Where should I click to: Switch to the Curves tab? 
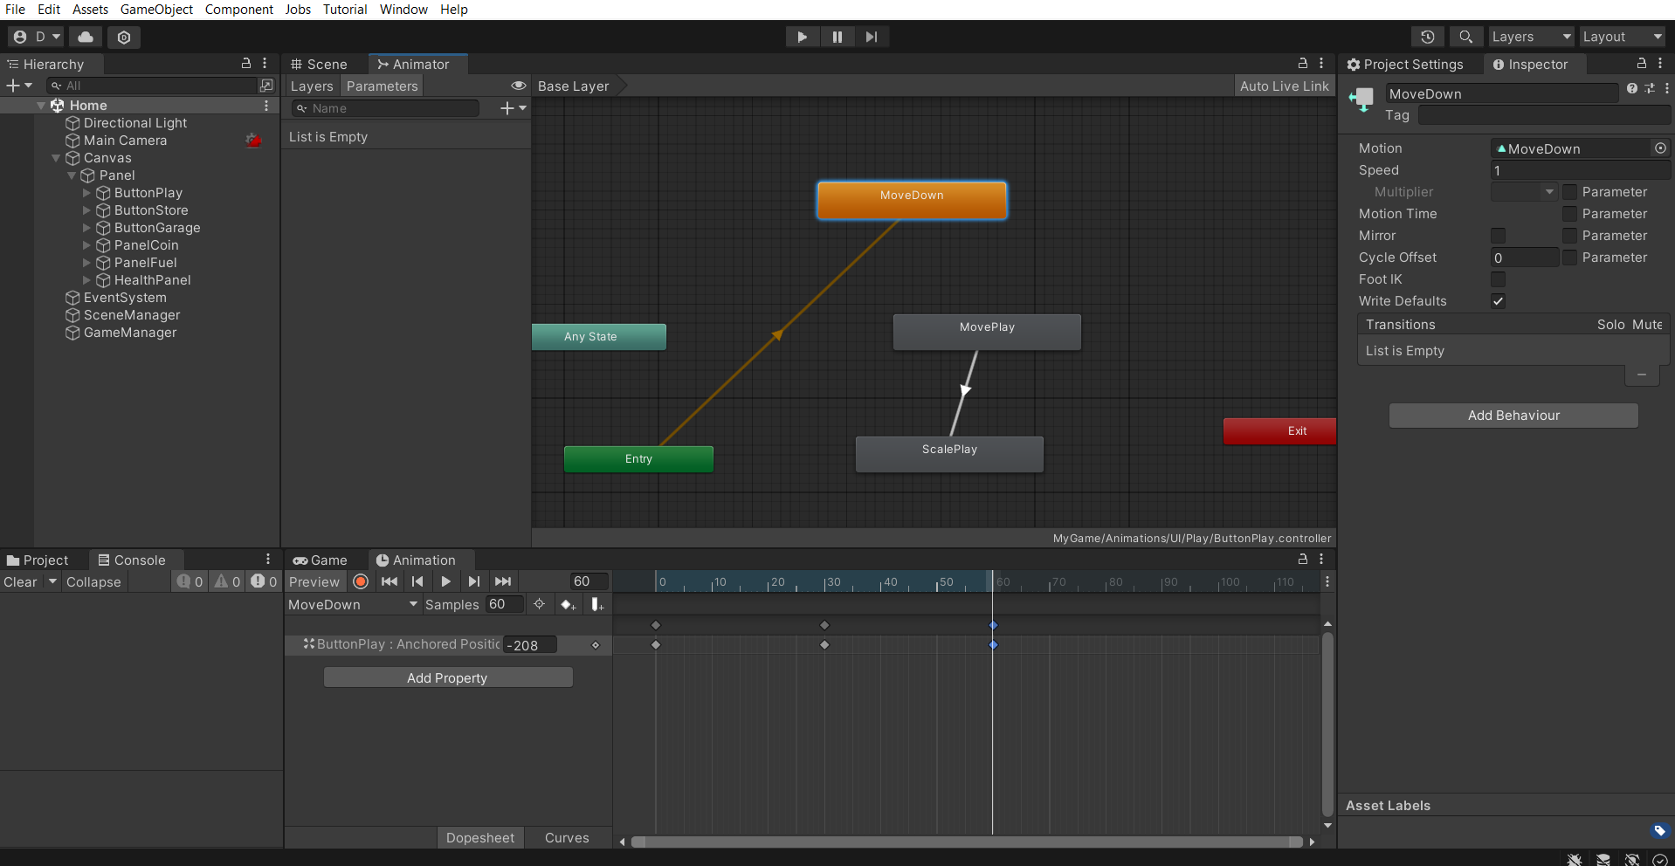coord(566,837)
